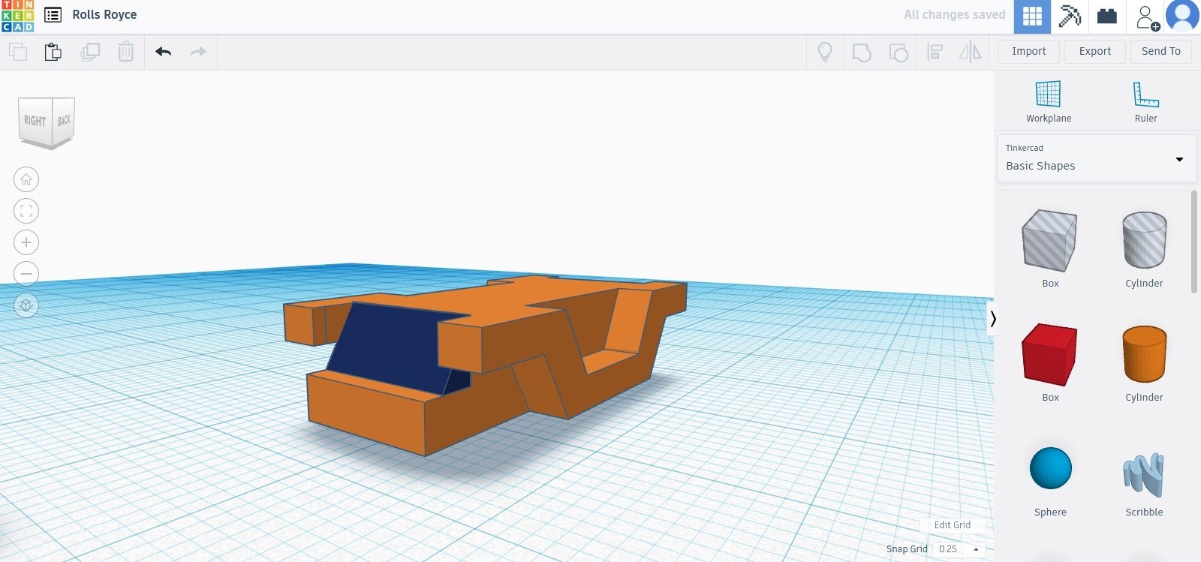Viewport: 1201px width, 562px height.
Task: Undo the last action
Action: click(x=163, y=52)
